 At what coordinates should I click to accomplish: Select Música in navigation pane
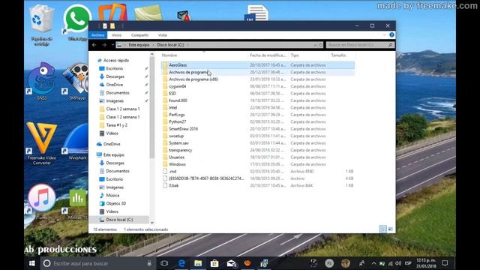112,195
